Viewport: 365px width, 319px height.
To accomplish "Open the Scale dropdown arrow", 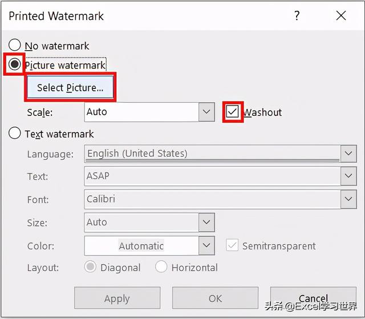I will click(206, 112).
